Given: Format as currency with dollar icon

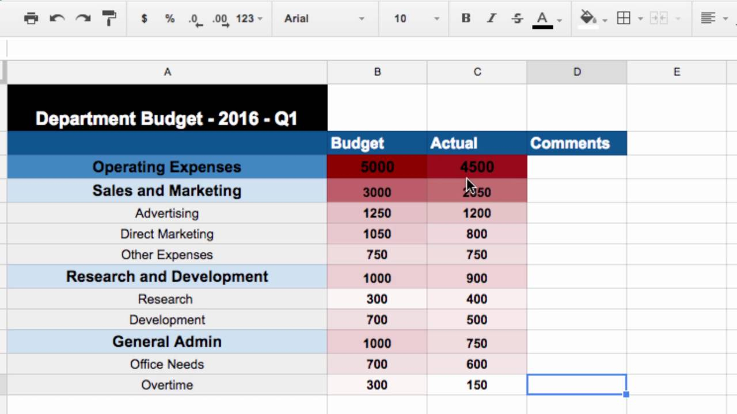Looking at the screenshot, I should (x=144, y=18).
